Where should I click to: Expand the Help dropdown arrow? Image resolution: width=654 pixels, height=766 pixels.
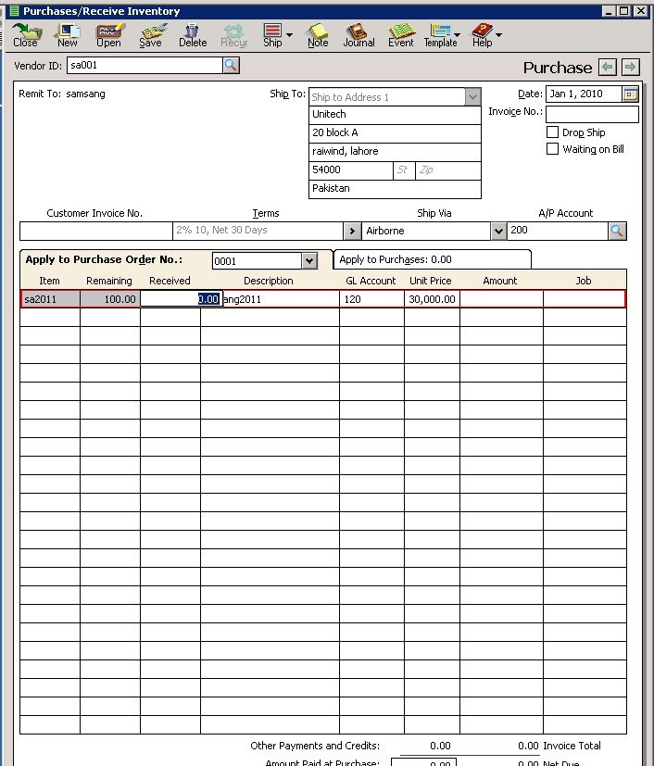[x=498, y=34]
